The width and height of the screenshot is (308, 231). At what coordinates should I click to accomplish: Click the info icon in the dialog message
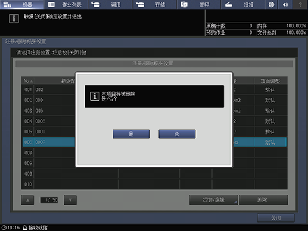95,96
